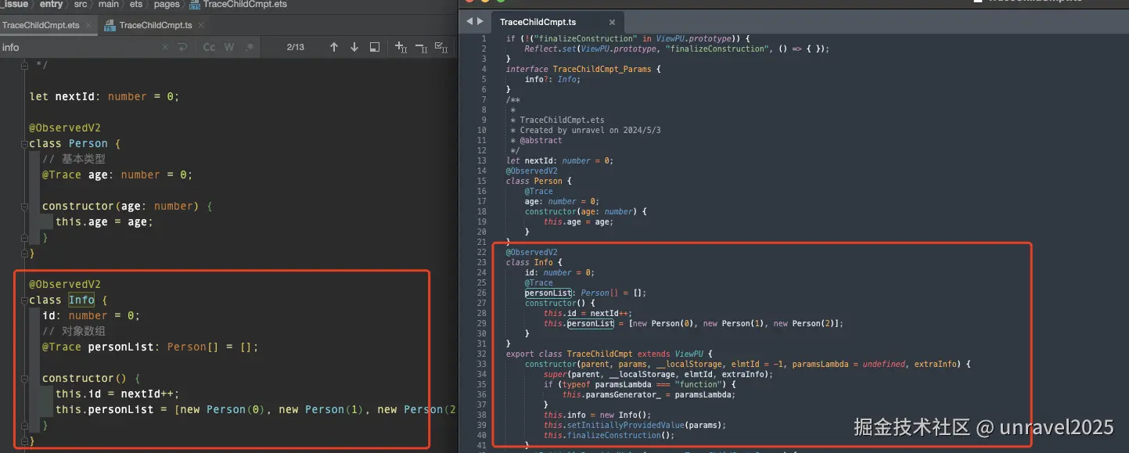Select all occurrences icon in find bar
The width and height of the screenshot is (1129, 453).
pyautogui.click(x=440, y=48)
